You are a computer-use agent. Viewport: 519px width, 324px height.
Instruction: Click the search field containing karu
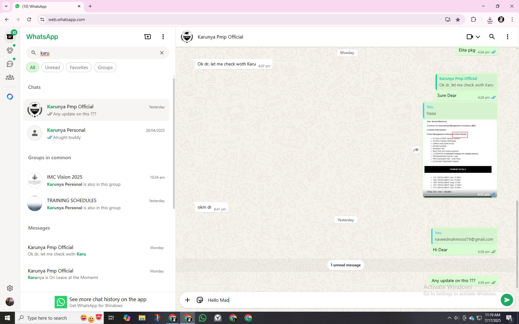pos(98,53)
